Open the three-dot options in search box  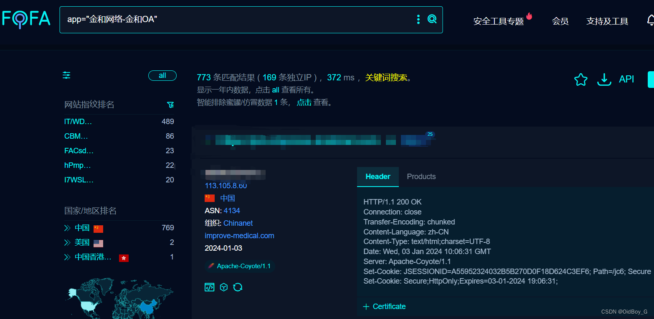[418, 19]
